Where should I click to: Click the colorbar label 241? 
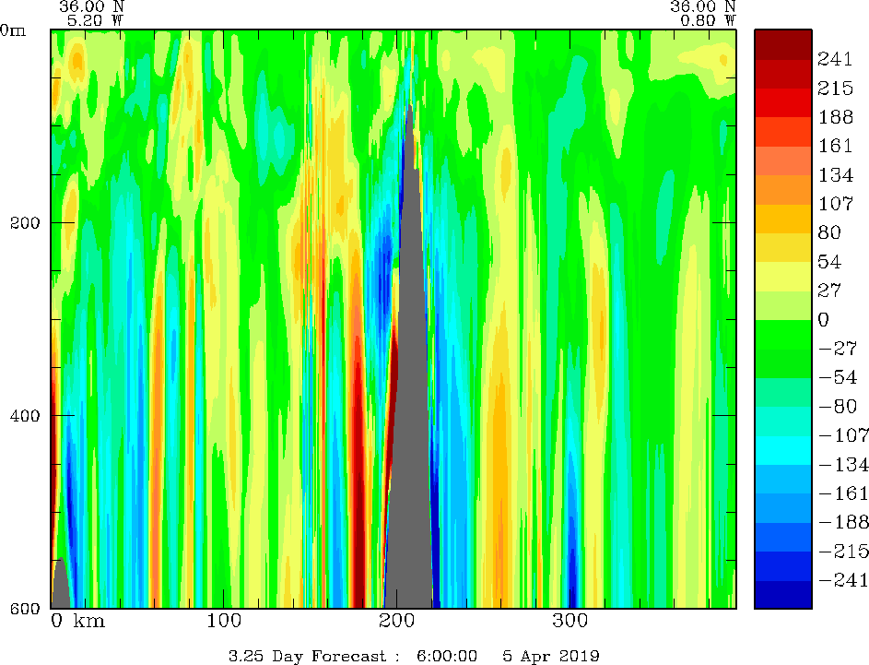pos(835,59)
